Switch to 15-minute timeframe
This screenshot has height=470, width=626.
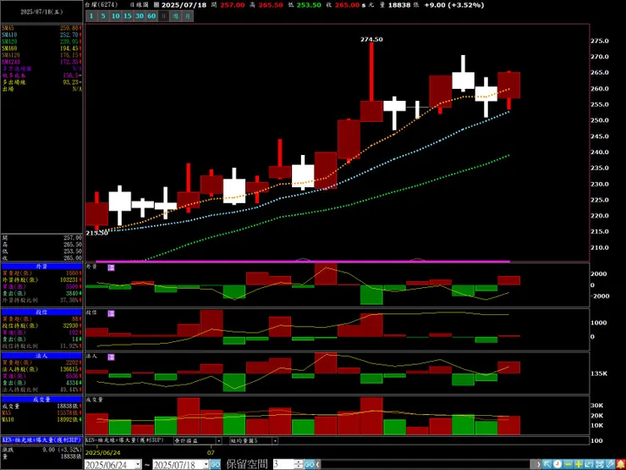128,16
